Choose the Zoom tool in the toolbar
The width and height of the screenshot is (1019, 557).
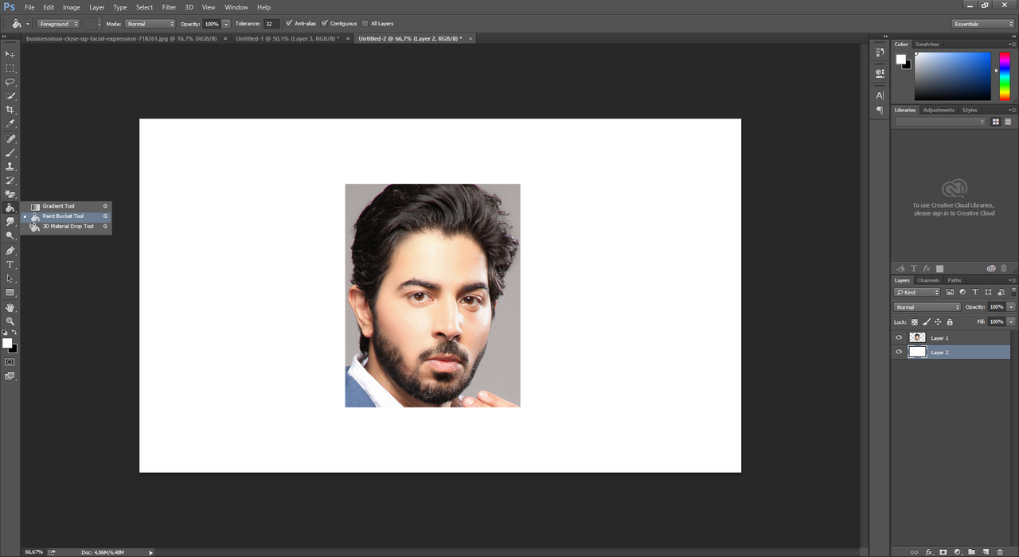tap(10, 321)
